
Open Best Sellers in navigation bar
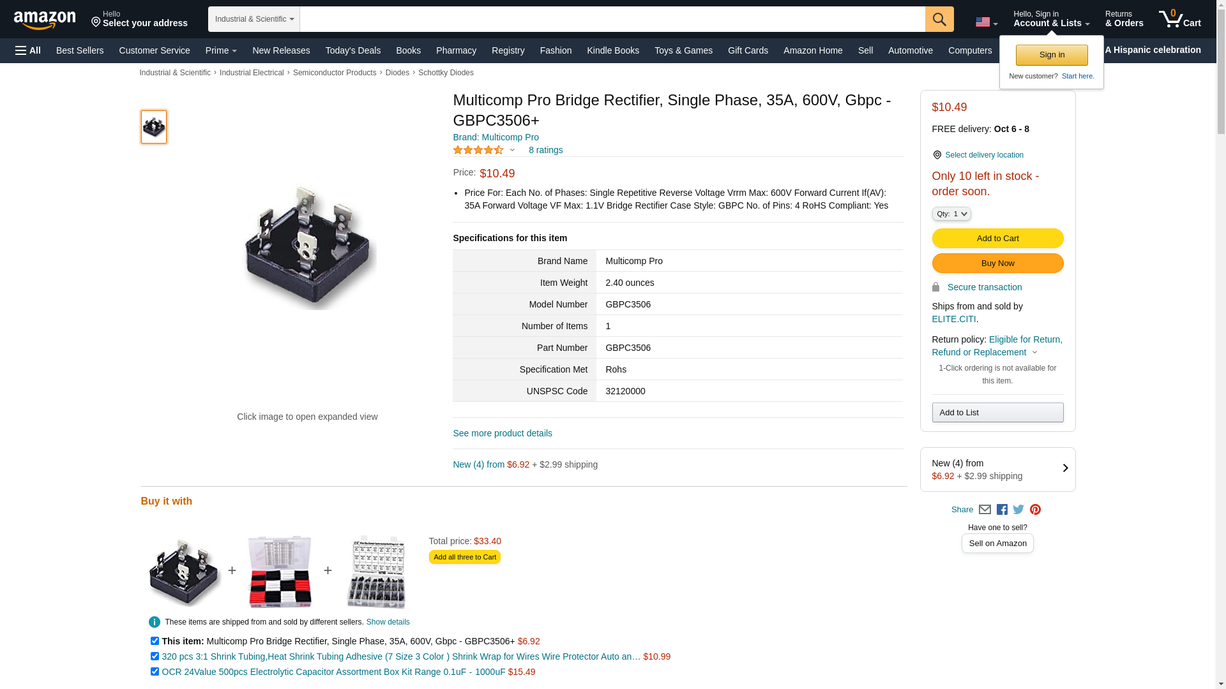click(80, 50)
